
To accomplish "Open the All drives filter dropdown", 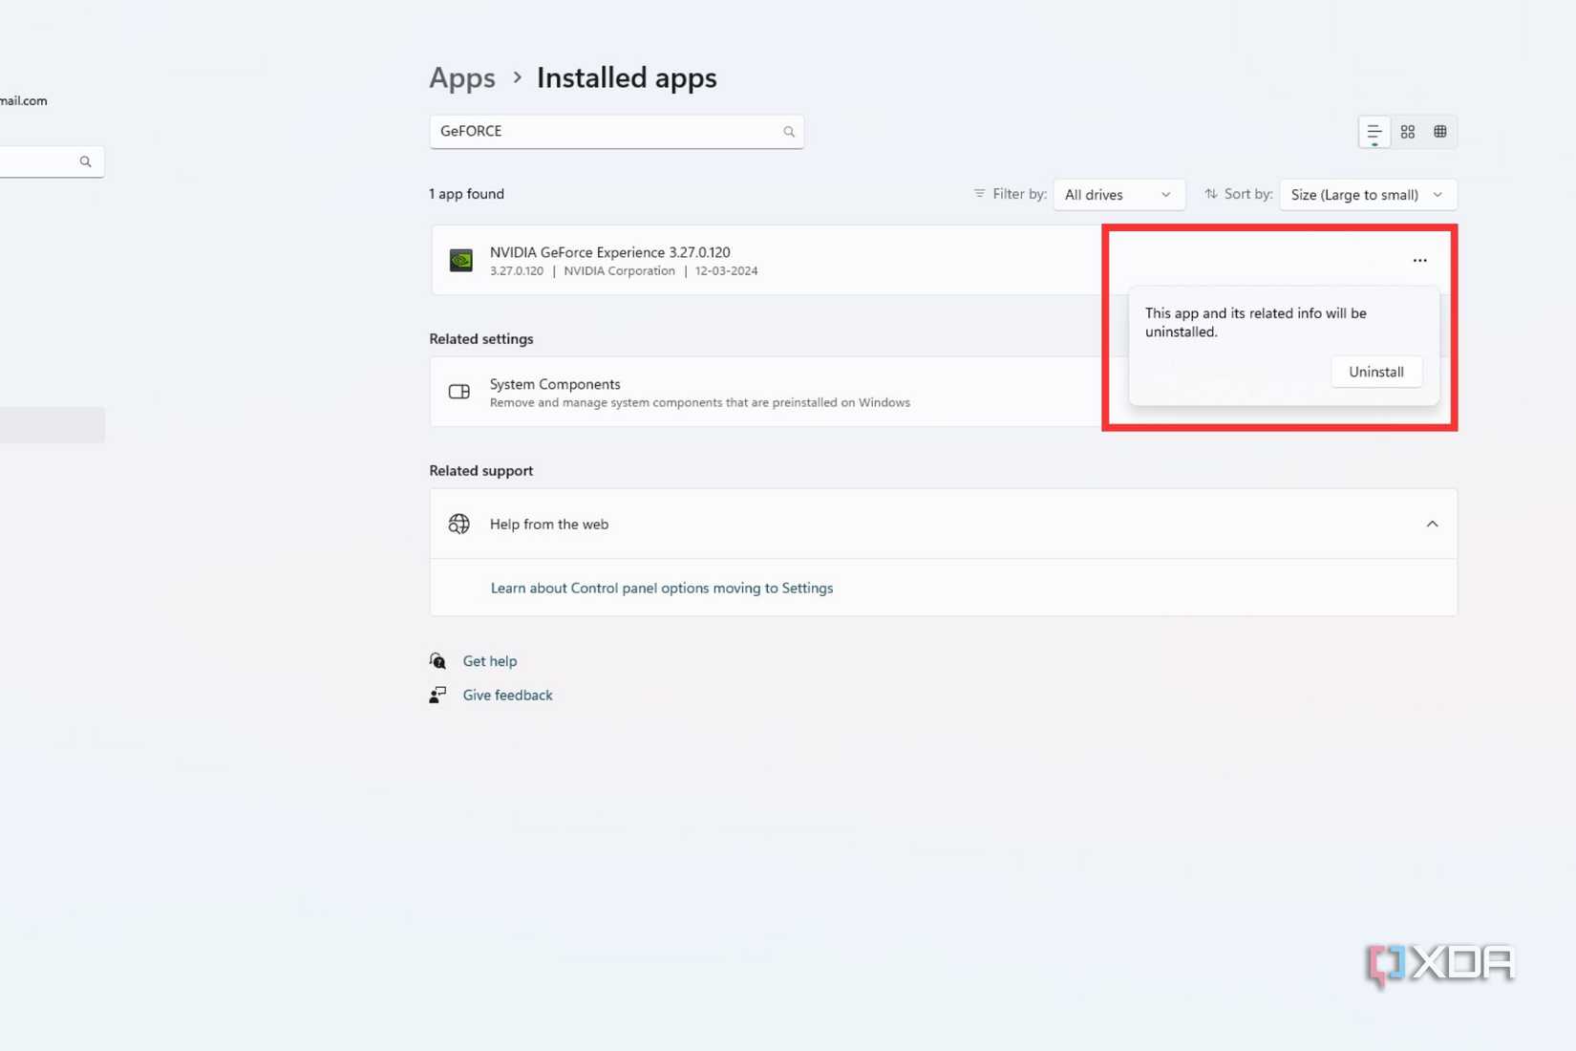I will pos(1118,195).
